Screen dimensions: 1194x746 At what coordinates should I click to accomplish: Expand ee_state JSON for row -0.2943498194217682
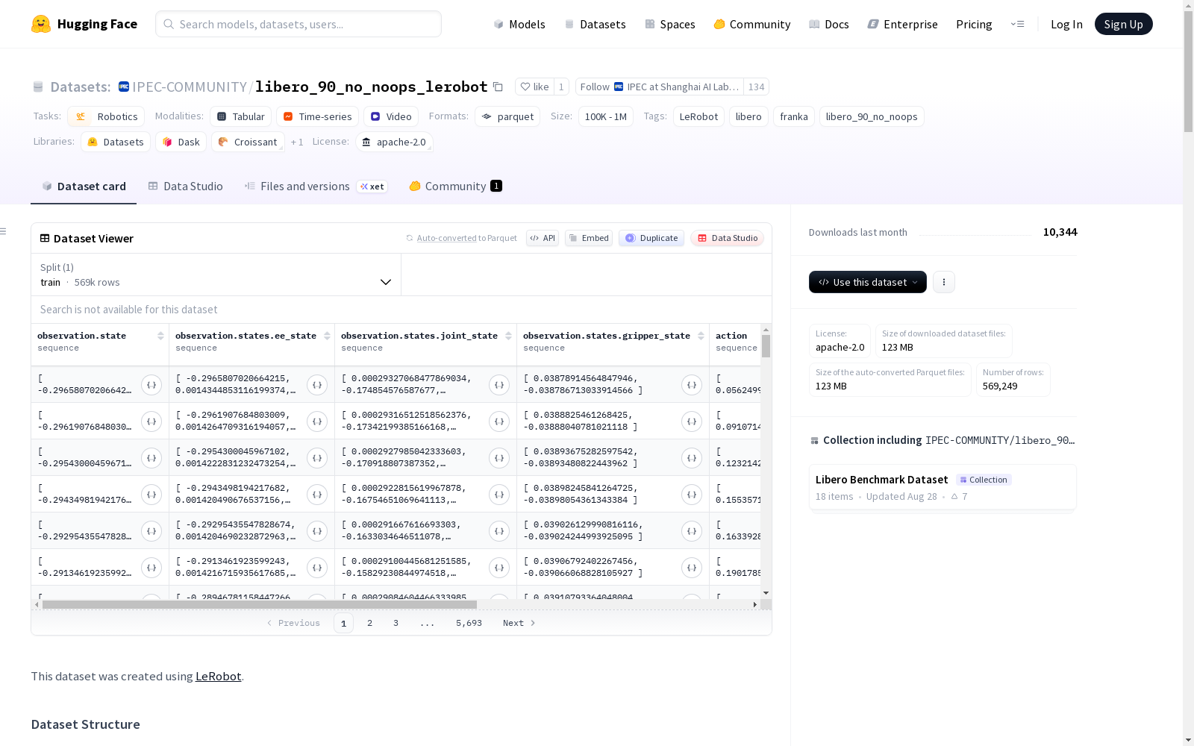pos(317,495)
